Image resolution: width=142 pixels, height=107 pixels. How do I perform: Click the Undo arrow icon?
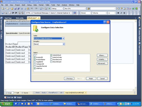pos(32,9)
